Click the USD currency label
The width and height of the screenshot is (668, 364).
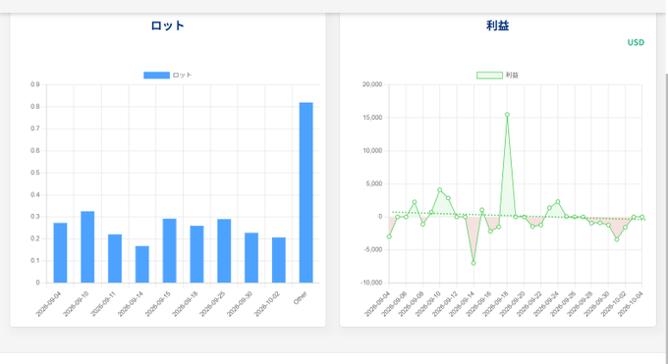pos(636,42)
